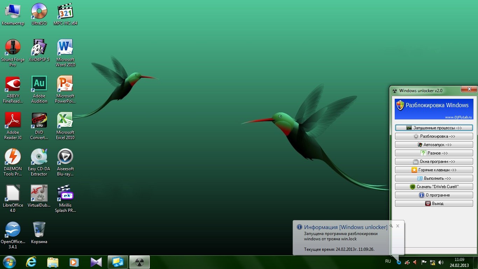The width and height of the screenshot is (478, 269).
Task: Open the Горячие клавиши submenu
Action: [x=434, y=170]
